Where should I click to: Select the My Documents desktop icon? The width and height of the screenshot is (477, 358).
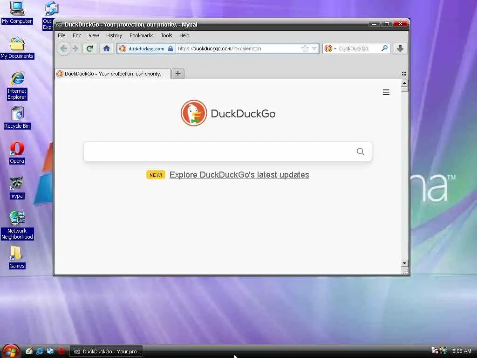pyautogui.click(x=17, y=48)
